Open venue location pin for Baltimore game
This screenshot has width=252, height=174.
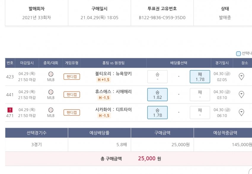coord(241,77)
